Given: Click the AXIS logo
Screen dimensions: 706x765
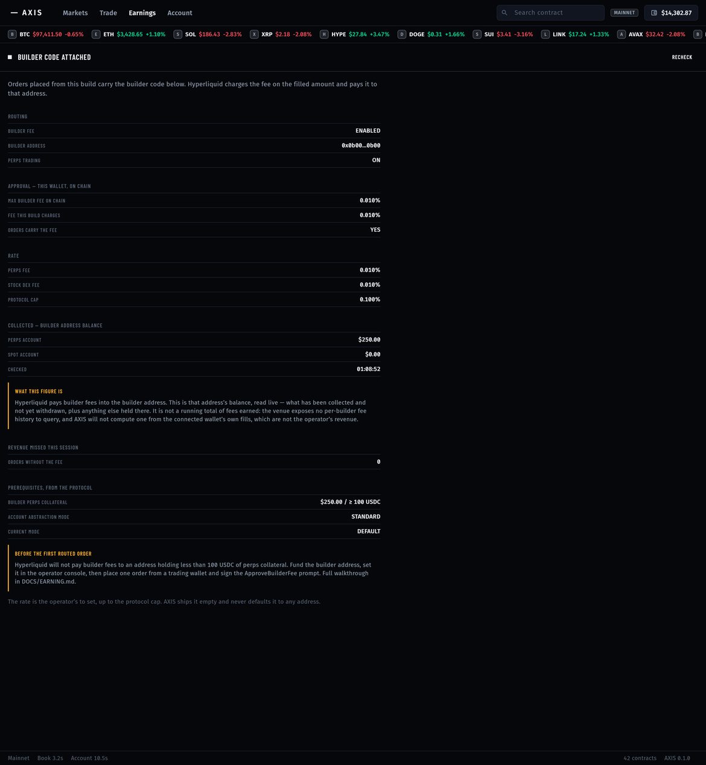Looking at the screenshot, I should click(27, 13).
